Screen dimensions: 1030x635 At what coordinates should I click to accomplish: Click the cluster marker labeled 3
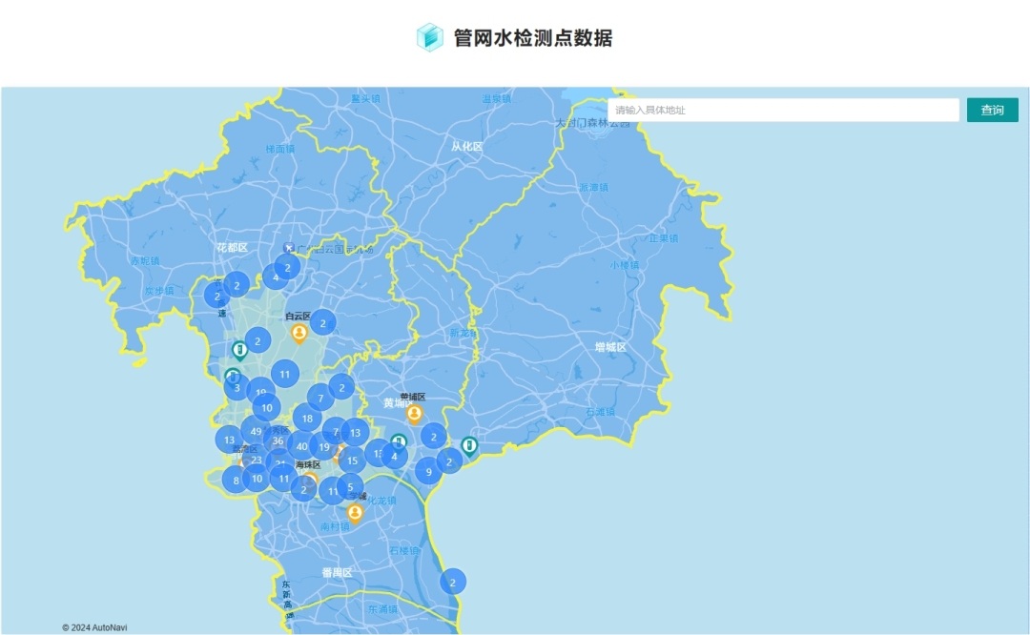(x=236, y=388)
